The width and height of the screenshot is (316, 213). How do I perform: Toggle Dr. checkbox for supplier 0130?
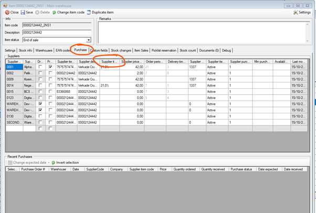coord(40,116)
